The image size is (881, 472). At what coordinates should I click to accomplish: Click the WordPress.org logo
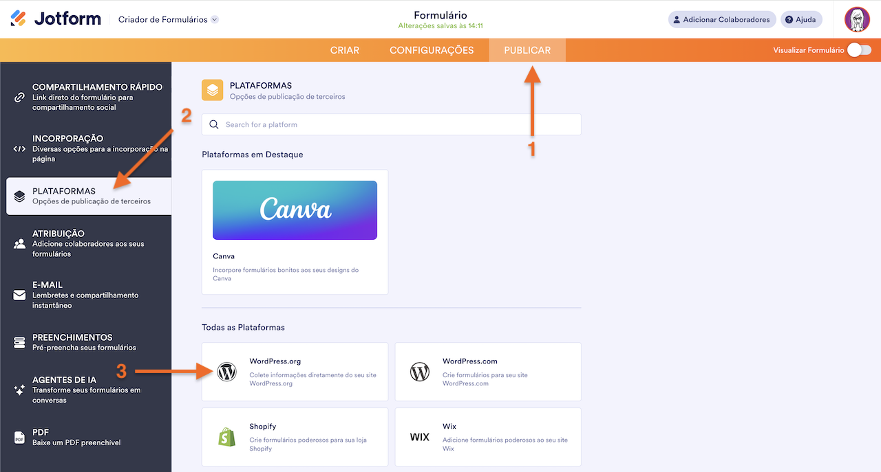[x=227, y=371]
